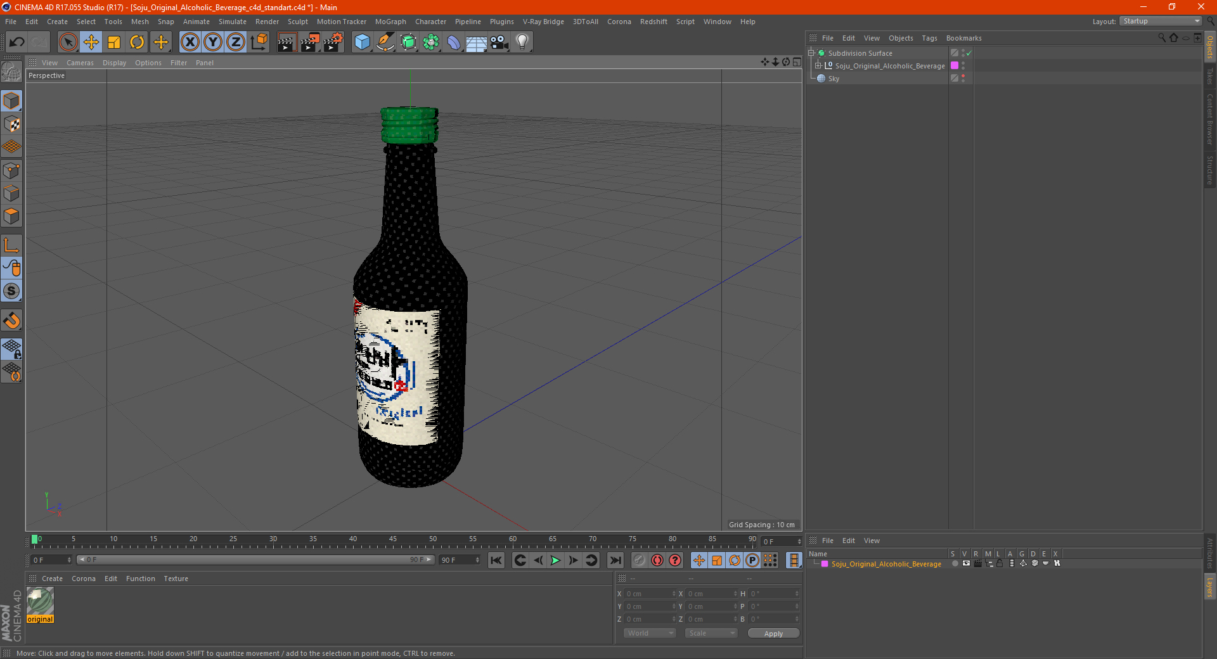Open the Redshift menu
Image resolution: width=1217 pixels, height=659 pixels.
coord(654,22)
